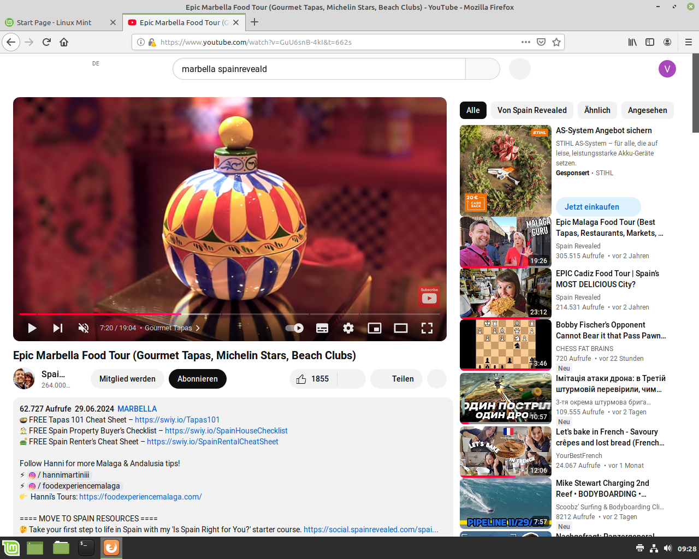Open volume control in system tray
The height and width of the screenshot is (559, 699).
point(667,548)
